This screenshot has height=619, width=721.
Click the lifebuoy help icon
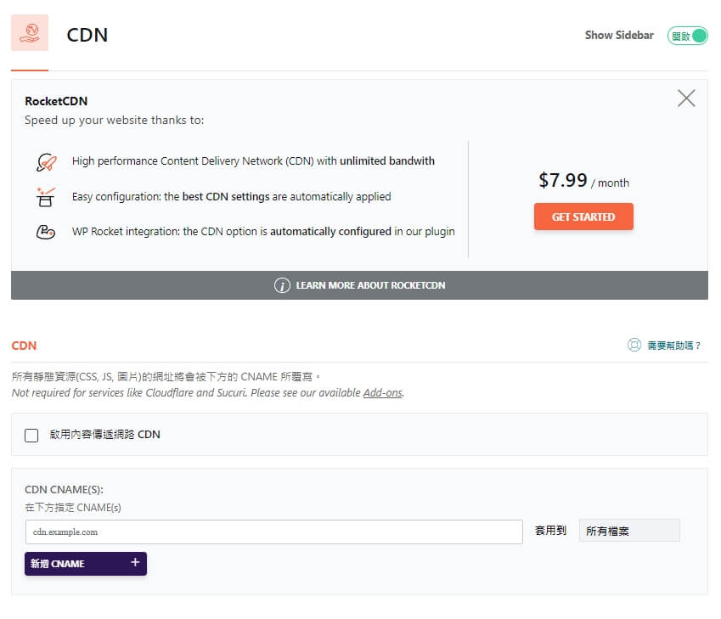click(634, 345)
